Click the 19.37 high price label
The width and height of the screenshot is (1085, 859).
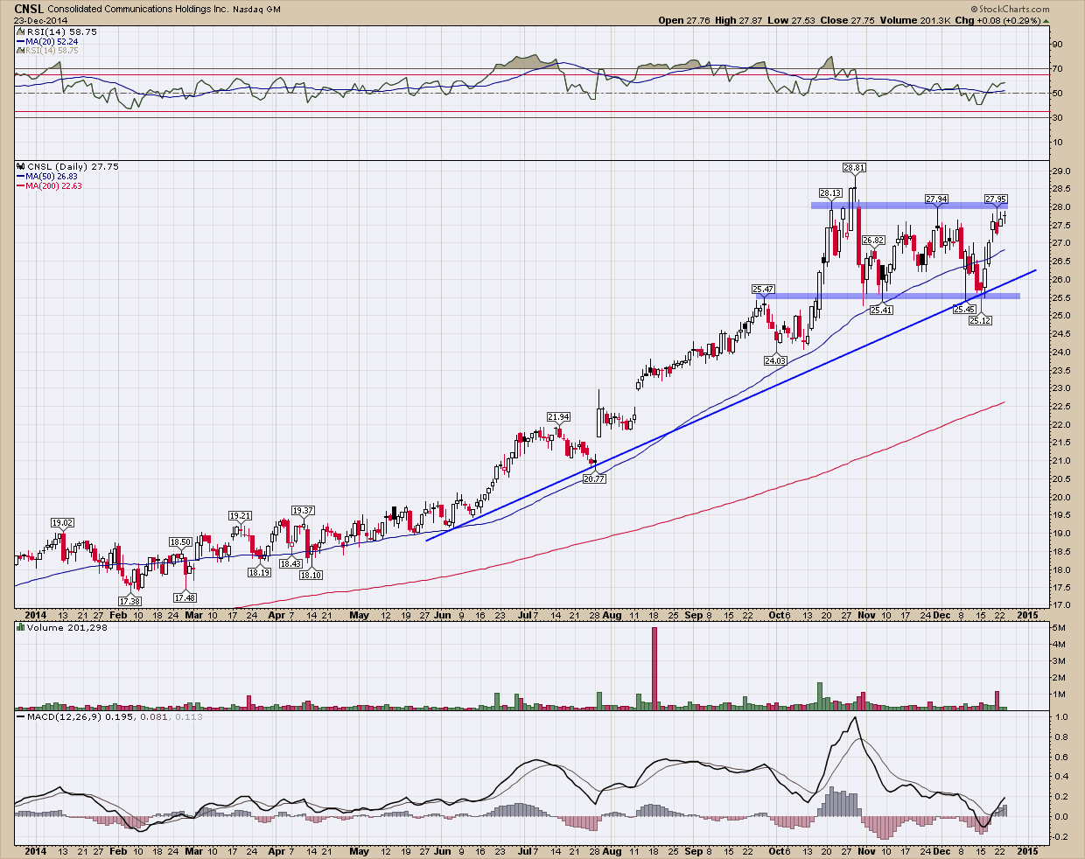(x=304, y=510)
